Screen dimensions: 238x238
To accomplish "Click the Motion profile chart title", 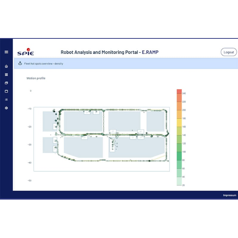I will coord(36,78).
